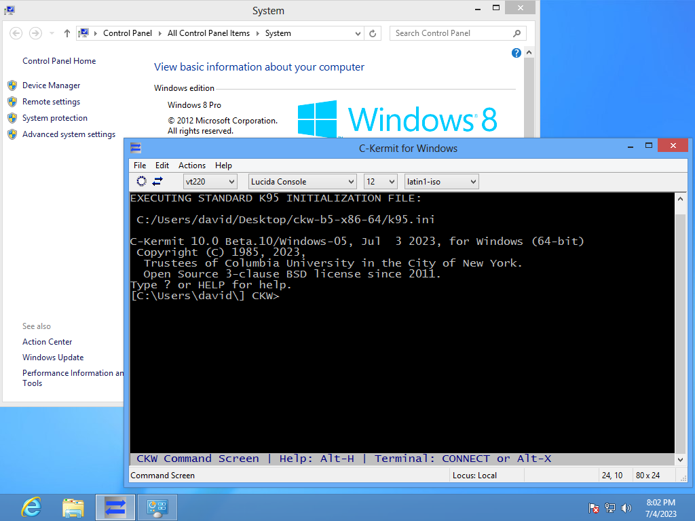This screenshot has width=695, height=521.
Task: Click the System window title bar icon
Action: [x=10, y=9]
